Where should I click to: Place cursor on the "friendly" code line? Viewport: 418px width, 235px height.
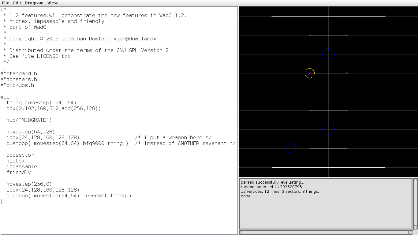pos(18,172)
